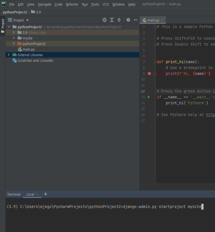
Task: Click the green run arrow on line 13
Action: (149, 97)
